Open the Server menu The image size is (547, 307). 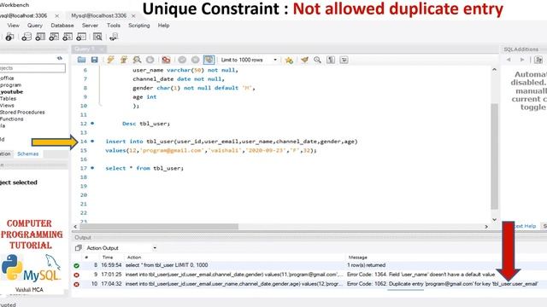[x=90, y=26]
